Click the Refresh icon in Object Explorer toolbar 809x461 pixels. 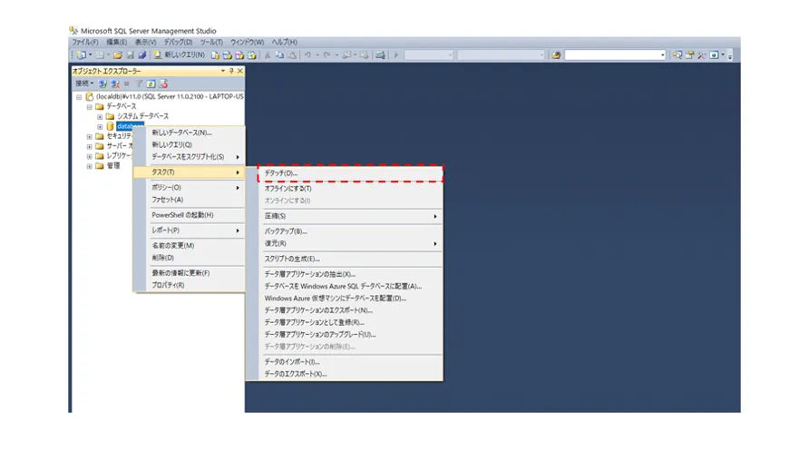click(x=151, y=83)
